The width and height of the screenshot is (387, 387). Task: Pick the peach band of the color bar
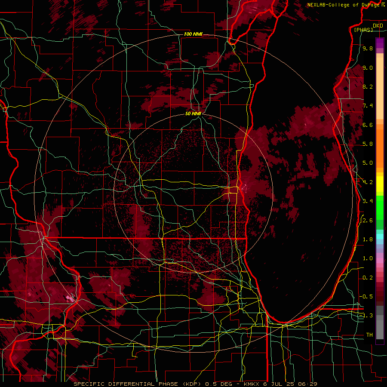click(380, 88)
